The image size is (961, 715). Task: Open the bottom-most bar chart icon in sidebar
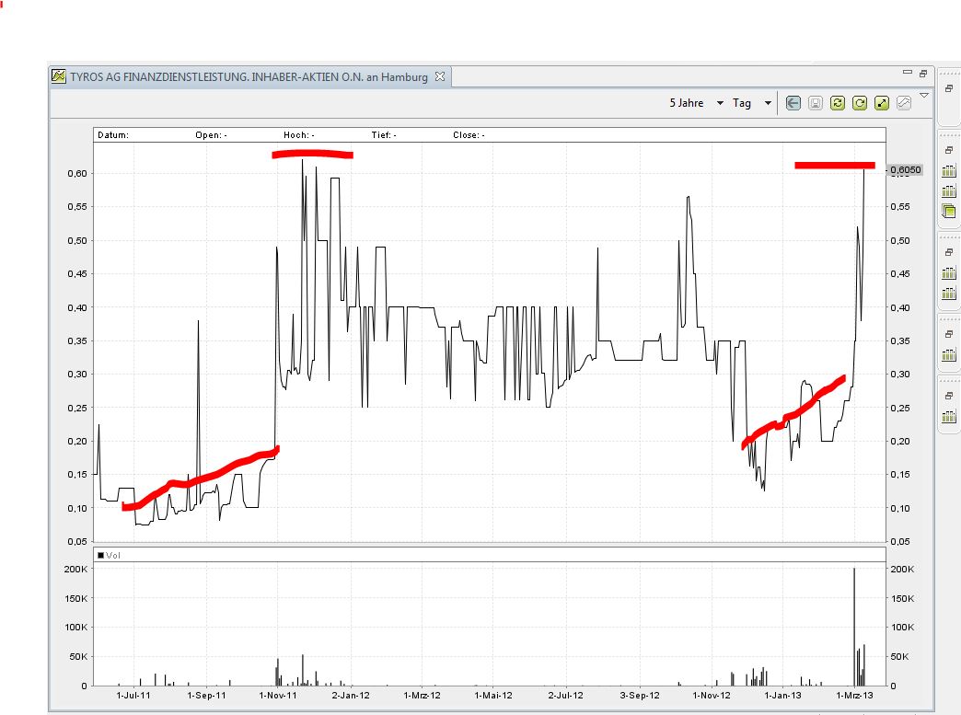click(949, 416)
